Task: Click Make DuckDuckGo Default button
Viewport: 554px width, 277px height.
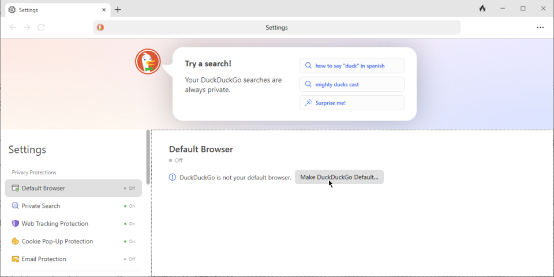Action: click(x=339, y=177)
